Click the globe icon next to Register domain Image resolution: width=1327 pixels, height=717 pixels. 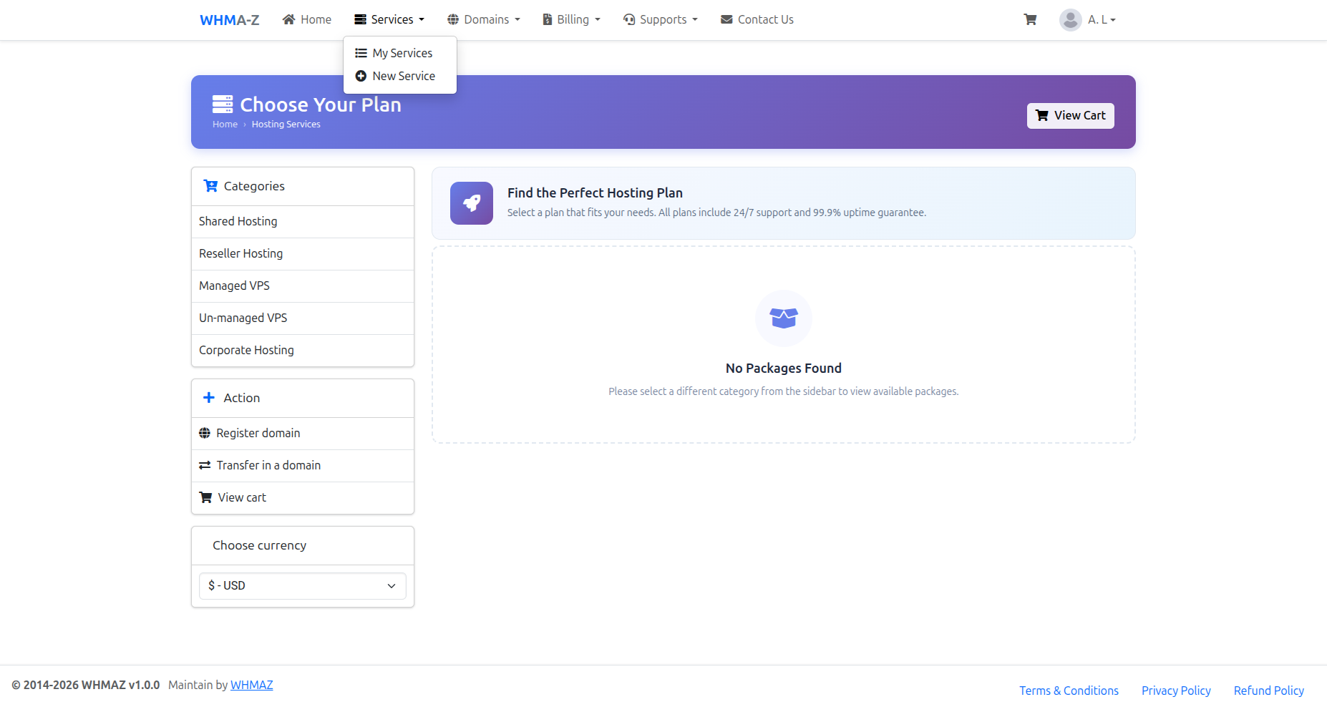coord(205,432)
